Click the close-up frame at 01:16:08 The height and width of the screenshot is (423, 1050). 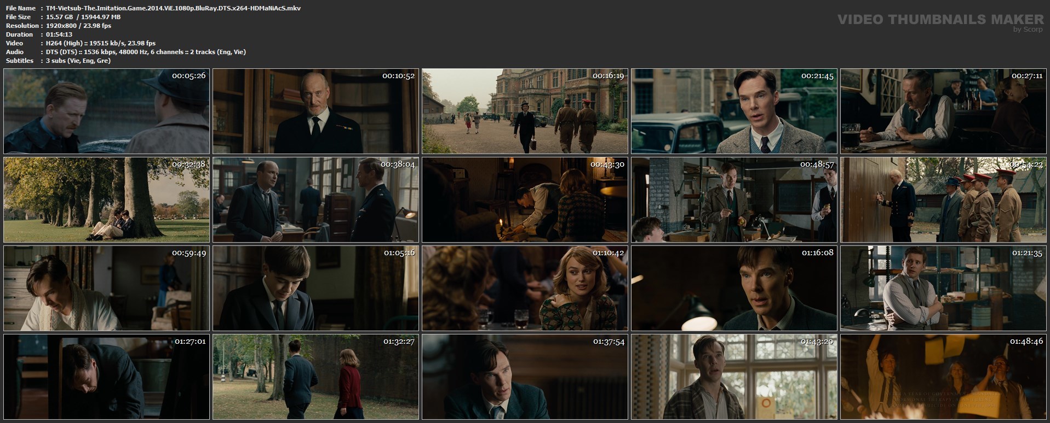click(x=734, y=288)
